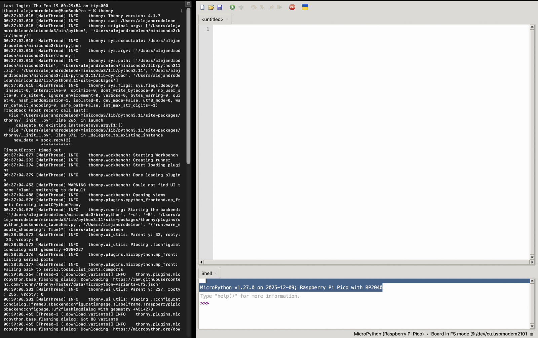Run the current script
The image size is (538, 338).
click(x=232, y=7)
